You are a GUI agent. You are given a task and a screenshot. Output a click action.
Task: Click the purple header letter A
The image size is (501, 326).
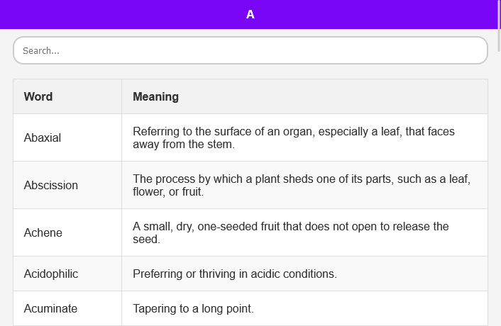pyautogui.click(x=250, y=14)
